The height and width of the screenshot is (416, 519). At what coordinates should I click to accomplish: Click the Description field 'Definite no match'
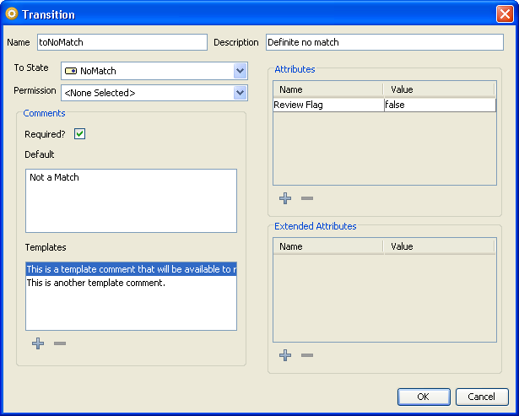[385, 42]
